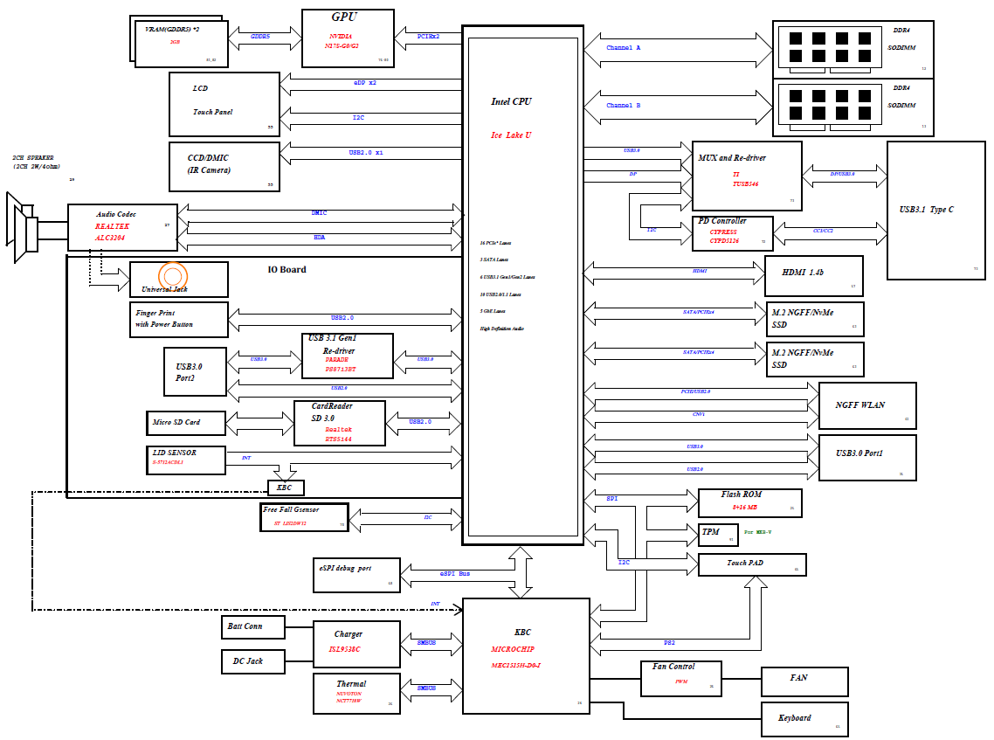Screen dimensions: 994x740
Task: Select the HDMI 1.4b block
Action: 813,276
